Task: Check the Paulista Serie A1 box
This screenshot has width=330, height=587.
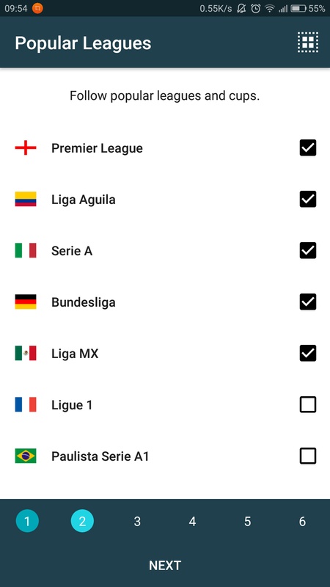Action: (308, 456)
